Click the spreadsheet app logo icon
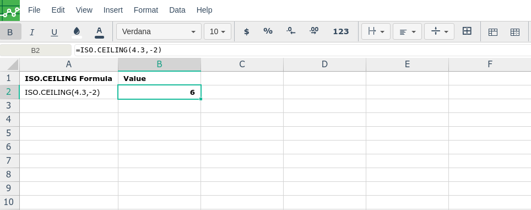 pos(10,10)
